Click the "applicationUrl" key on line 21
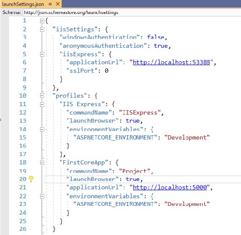The height and width of the screenshot is (235, 241). click(95, 187)
